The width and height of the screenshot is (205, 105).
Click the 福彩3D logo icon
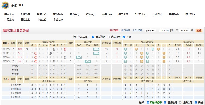[5, 5]
